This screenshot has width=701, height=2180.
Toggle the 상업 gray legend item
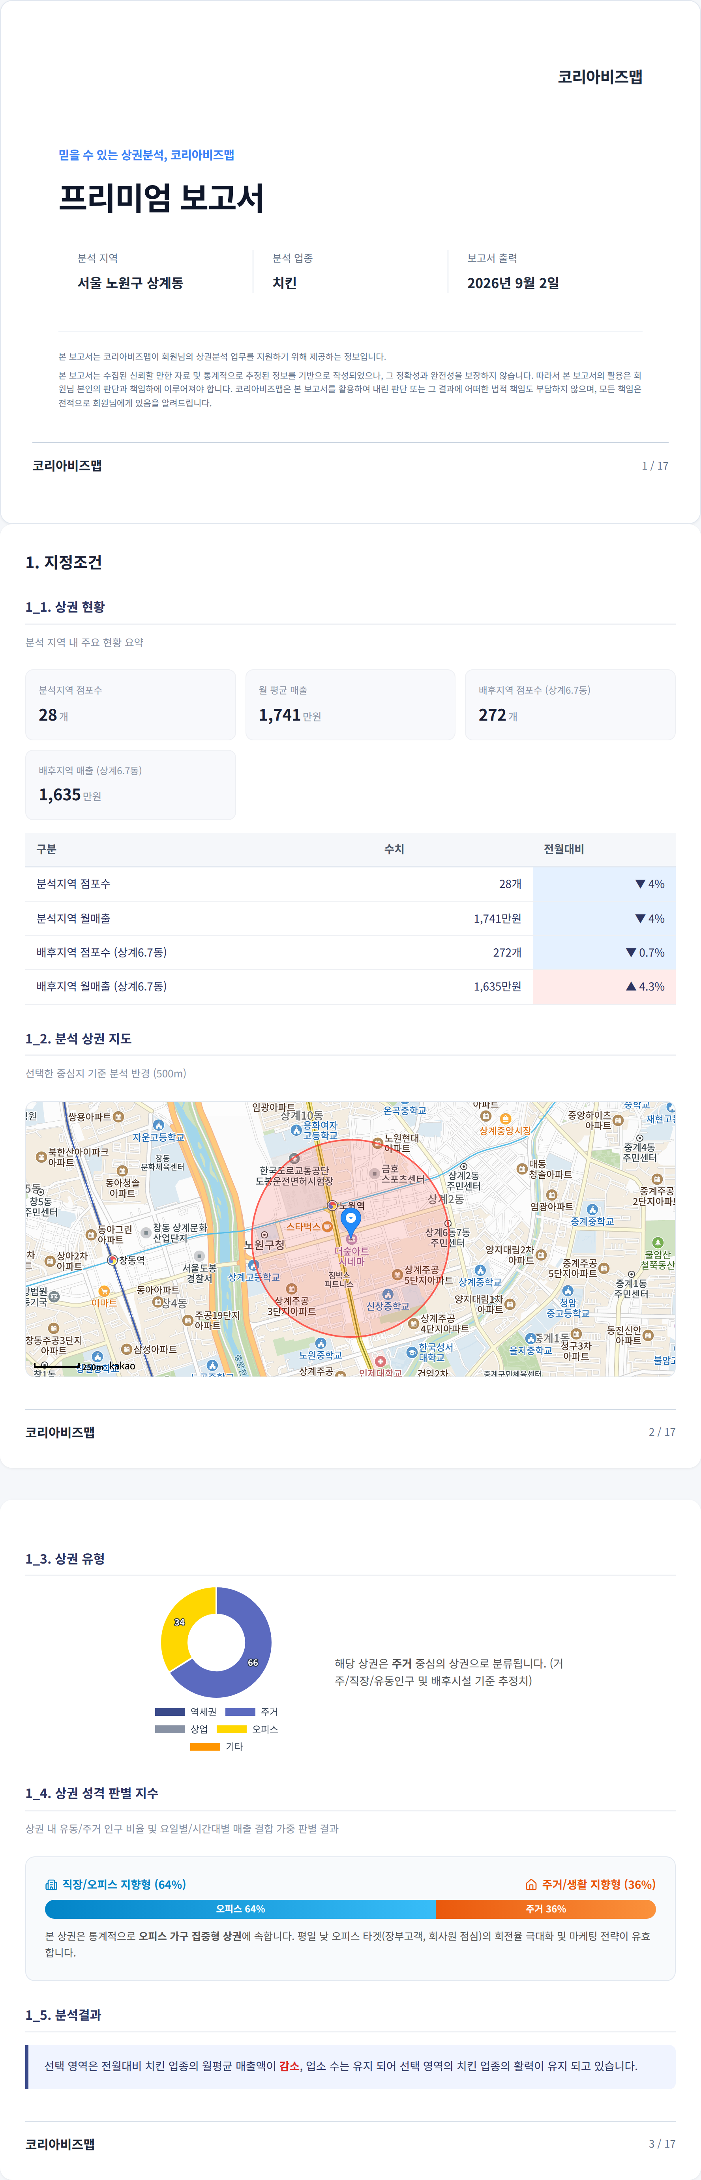pos(181,1729)
